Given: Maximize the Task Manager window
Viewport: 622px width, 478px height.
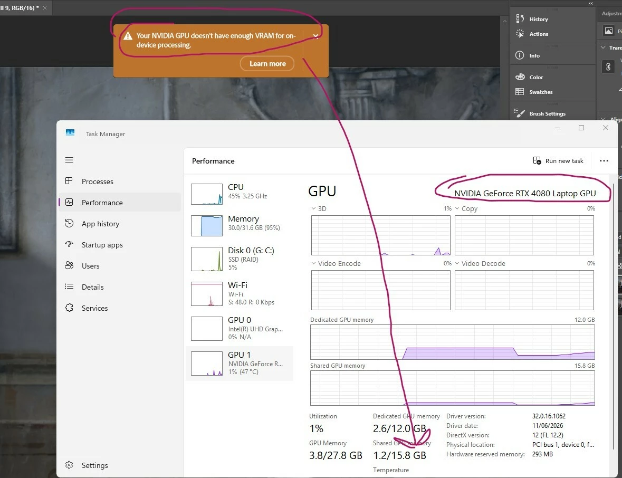Looking at the screenshot, I should (581, 128).
